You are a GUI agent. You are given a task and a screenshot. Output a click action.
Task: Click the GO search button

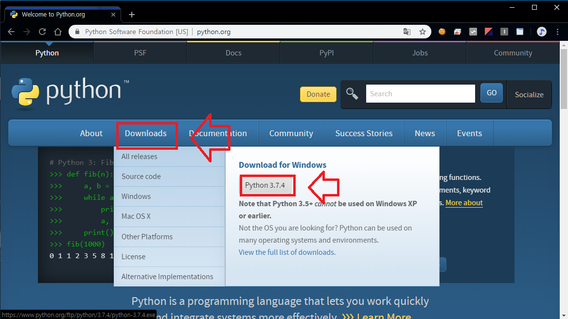click(x=492, y=93)
